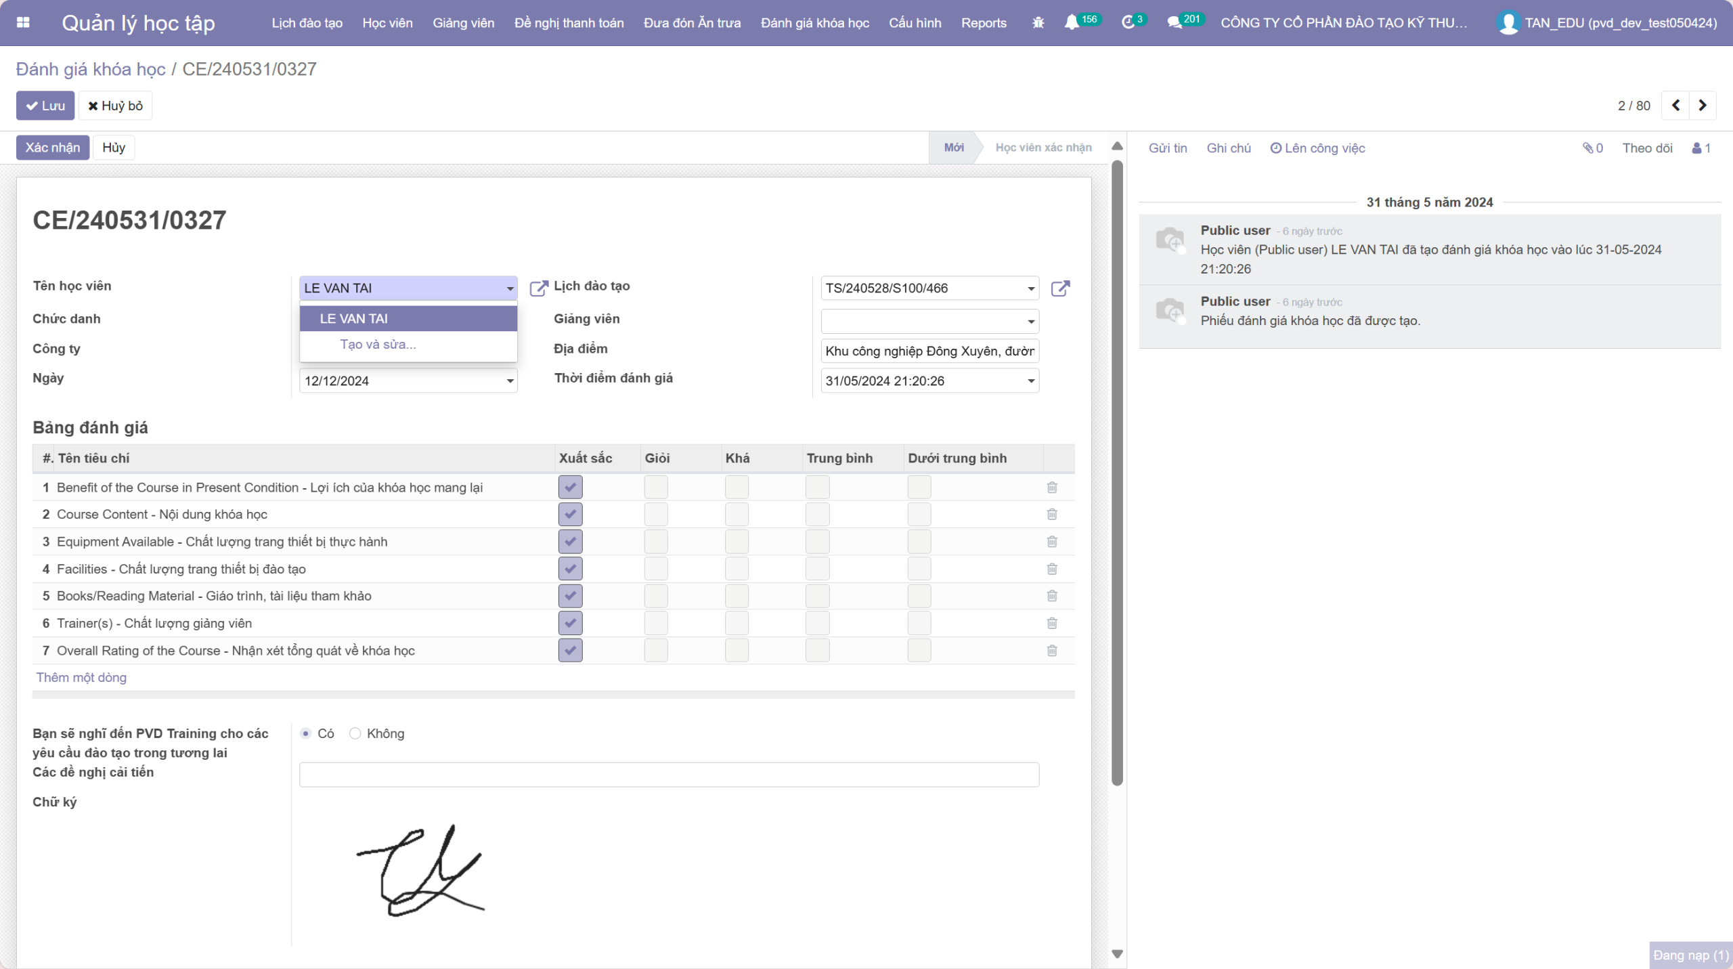The height and width of the screenshot is (969, 1733).
Task: Expand Thời điểm đánh giá dropdown
Action: tap(1030, 381)
